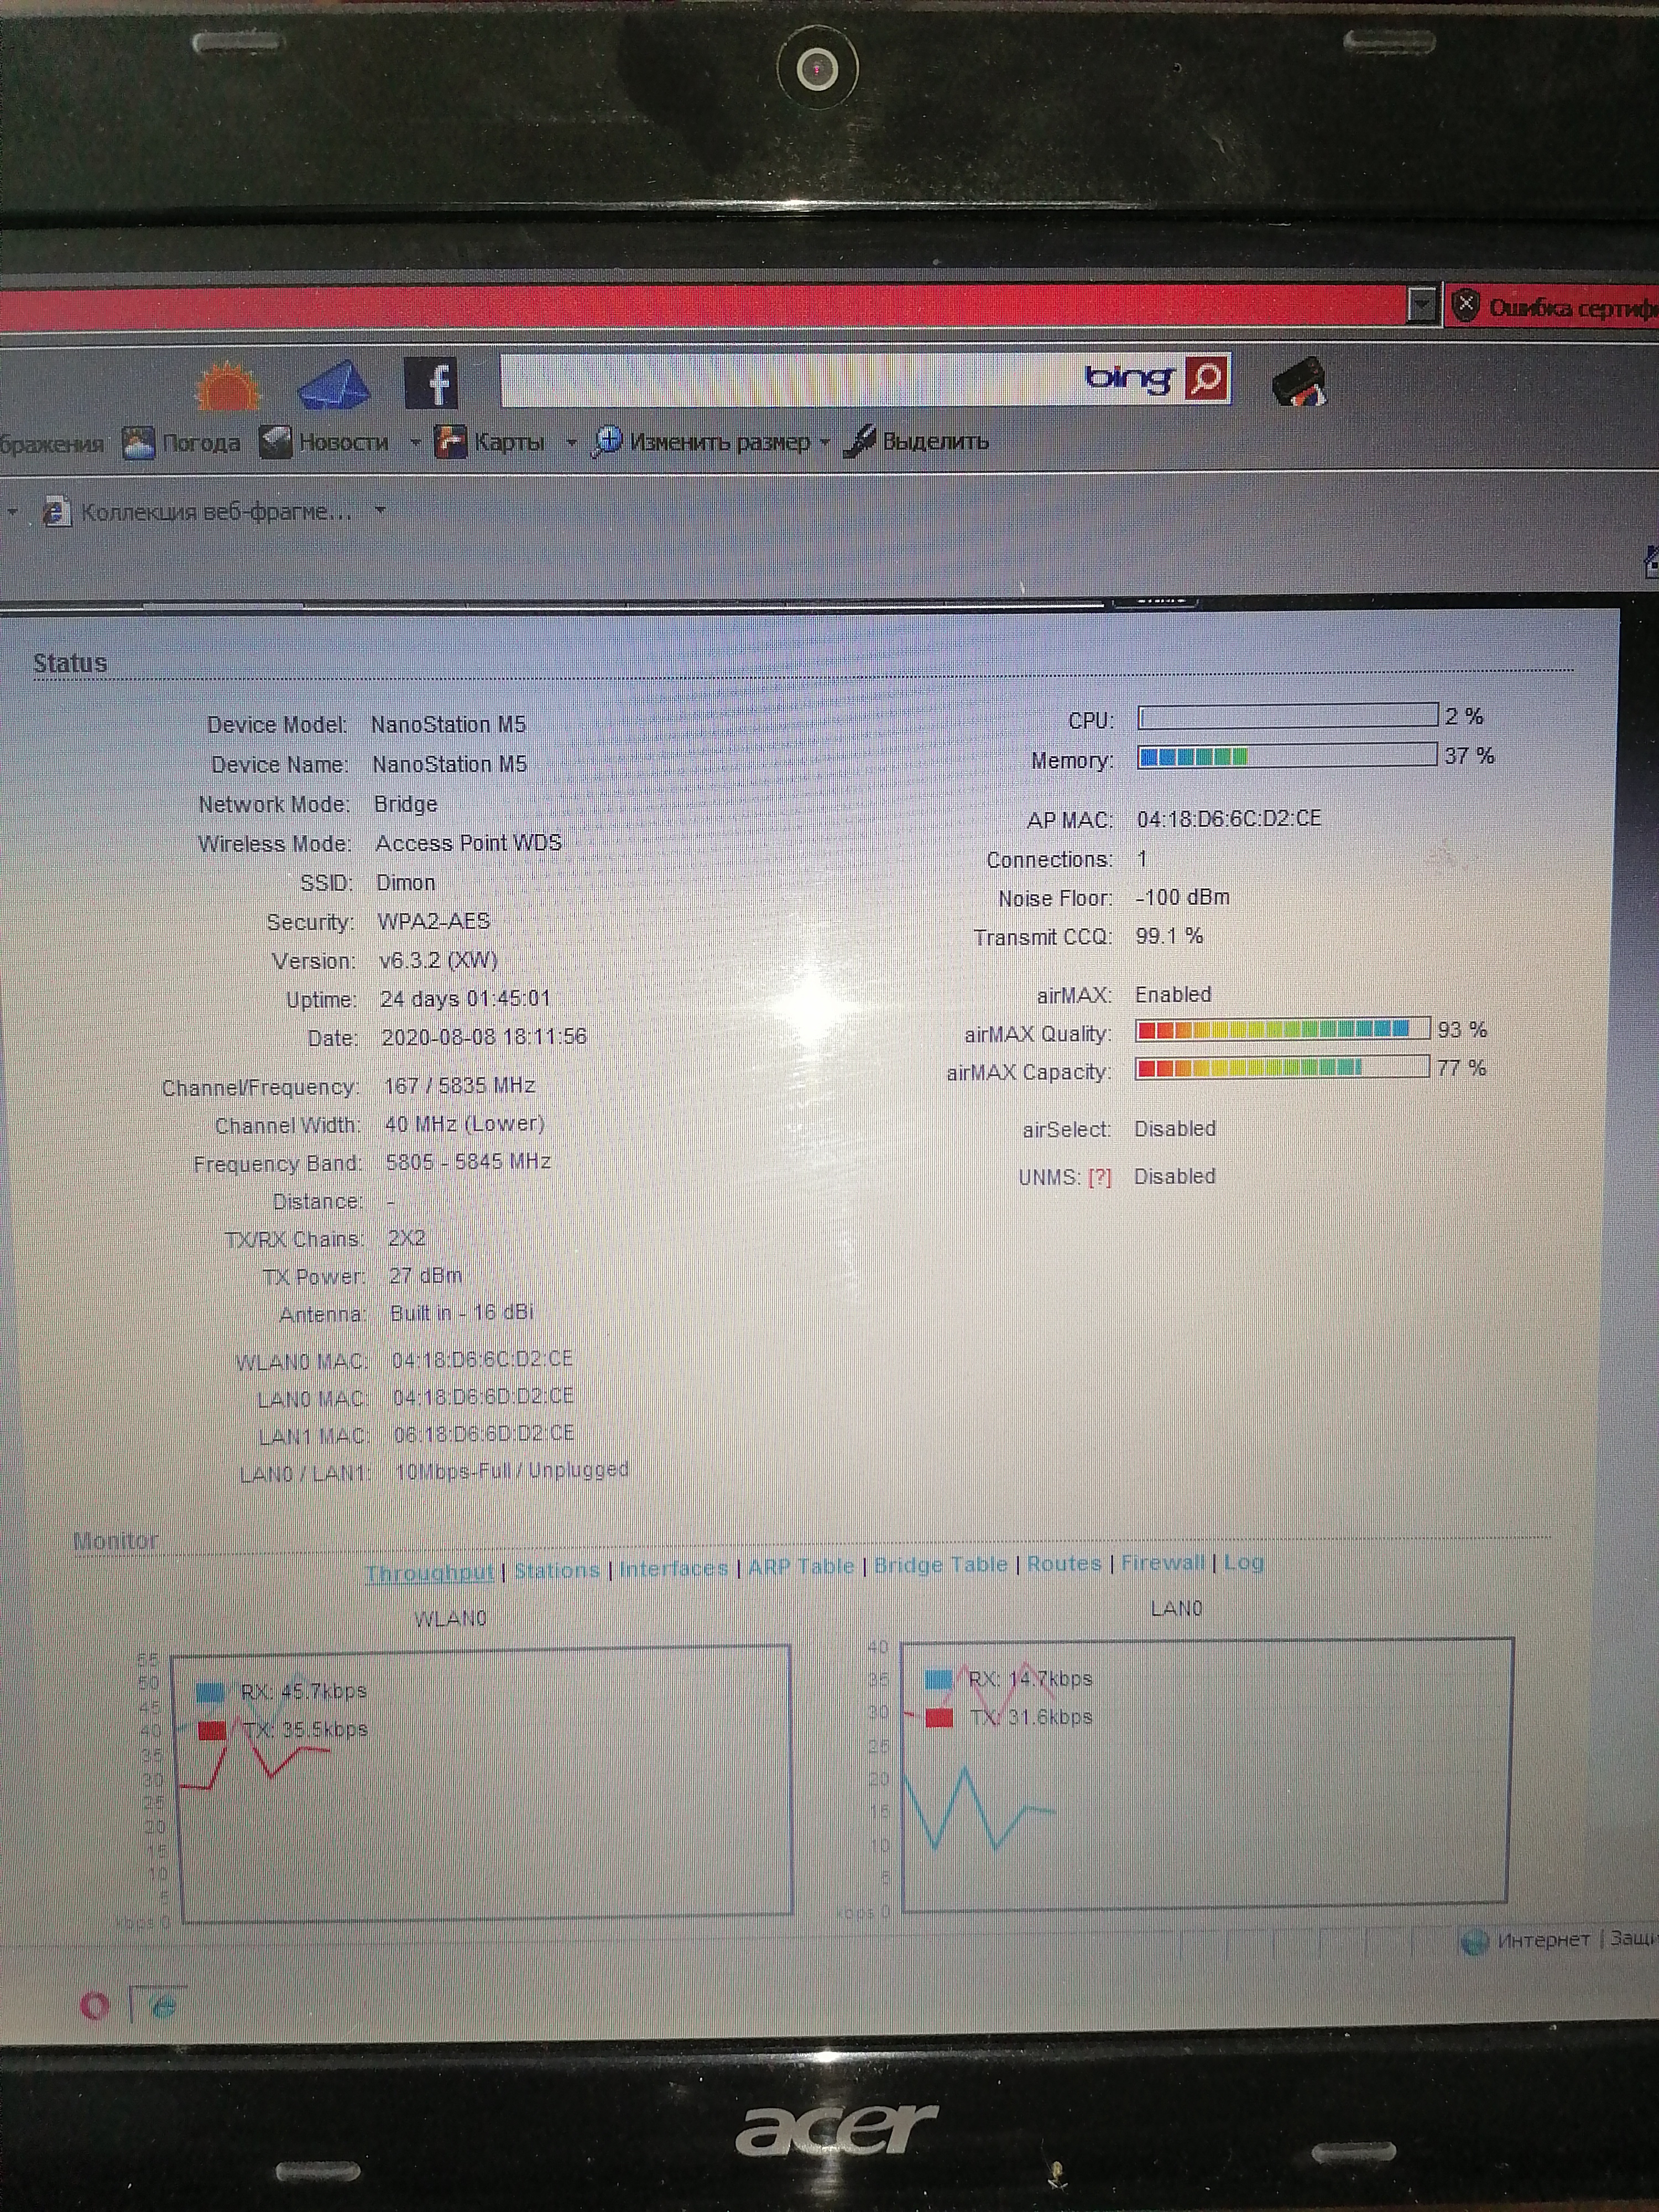The height and width of the screenshot is (2212, 1659).
Task: Open the Interfaces monitor link
Action: (x=674, y=1569)
